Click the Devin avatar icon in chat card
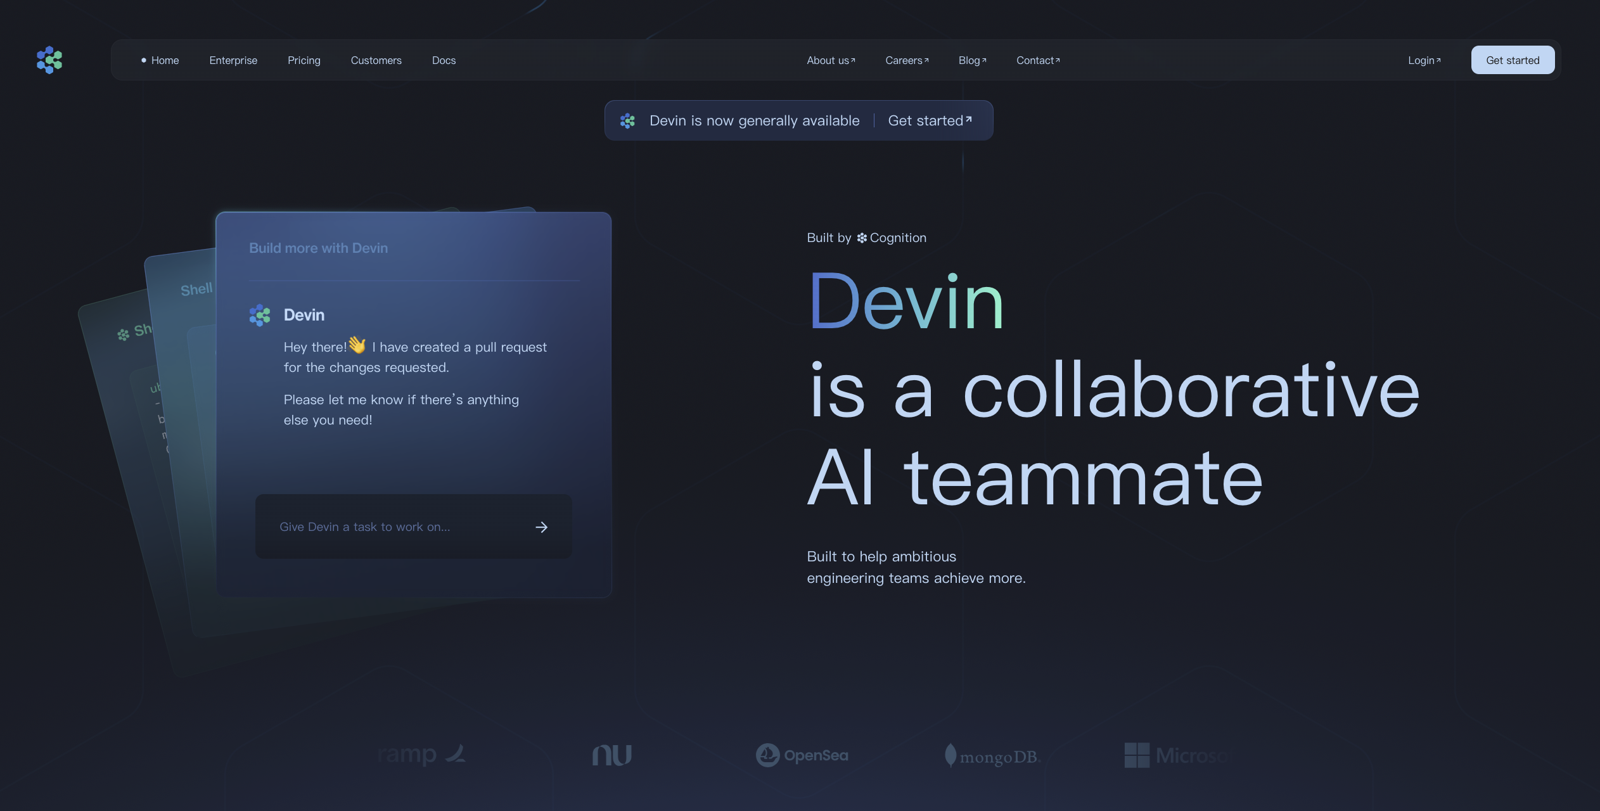This screenshot has width=1600, height=811. [260, 315]
